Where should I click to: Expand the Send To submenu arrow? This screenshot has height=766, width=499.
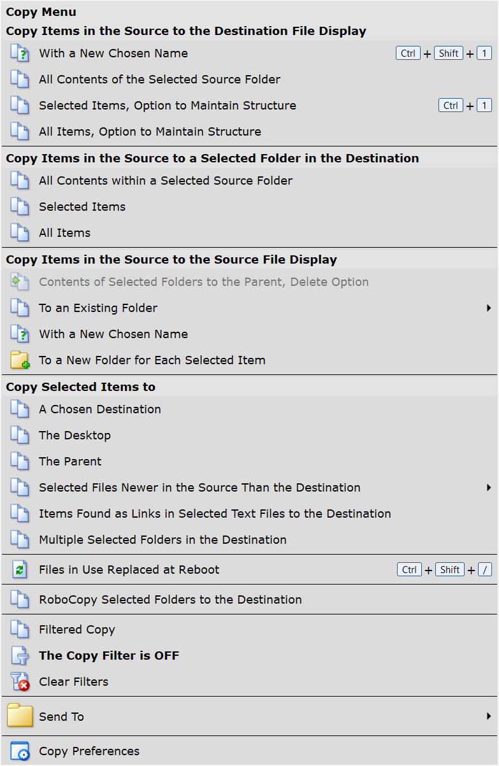489,716
